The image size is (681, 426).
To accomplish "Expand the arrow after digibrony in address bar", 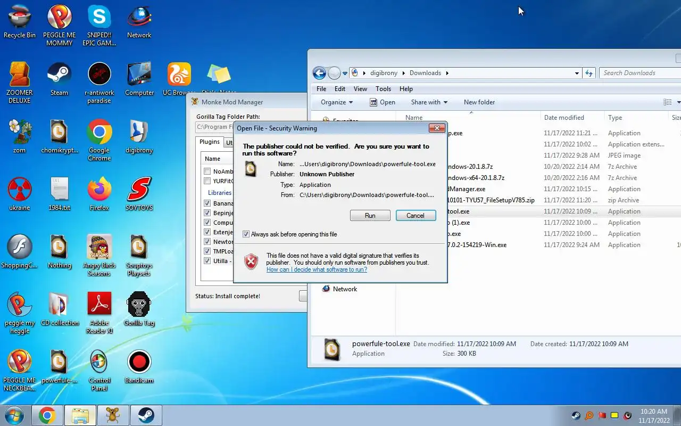I will (x=403, y=73).
